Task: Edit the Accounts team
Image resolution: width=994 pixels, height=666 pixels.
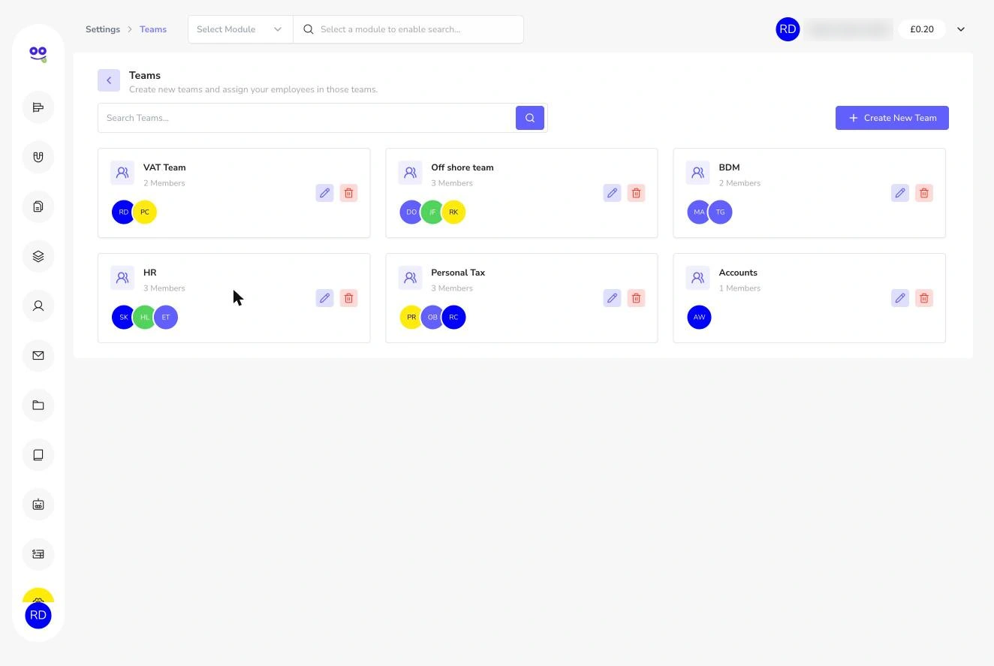Action: (x=899, y=298)
